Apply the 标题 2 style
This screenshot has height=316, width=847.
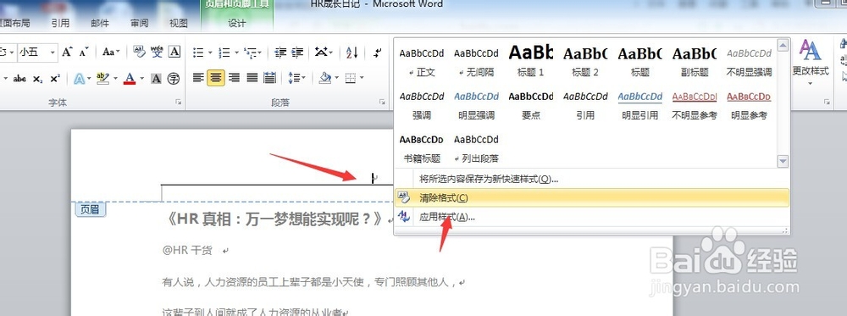[585, 61]
